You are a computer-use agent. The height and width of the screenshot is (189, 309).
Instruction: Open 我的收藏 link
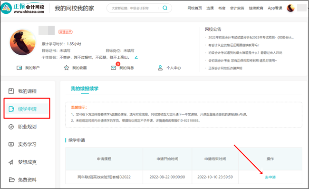[x=79, y=68]
